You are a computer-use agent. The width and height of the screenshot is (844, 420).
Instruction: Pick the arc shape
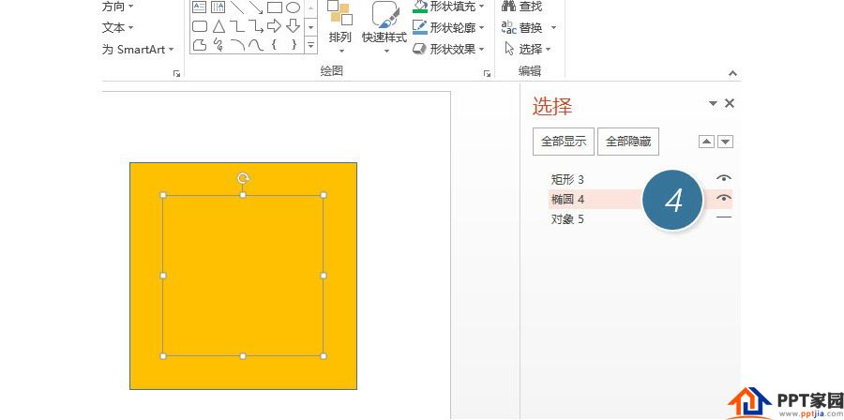pos(237,44)
